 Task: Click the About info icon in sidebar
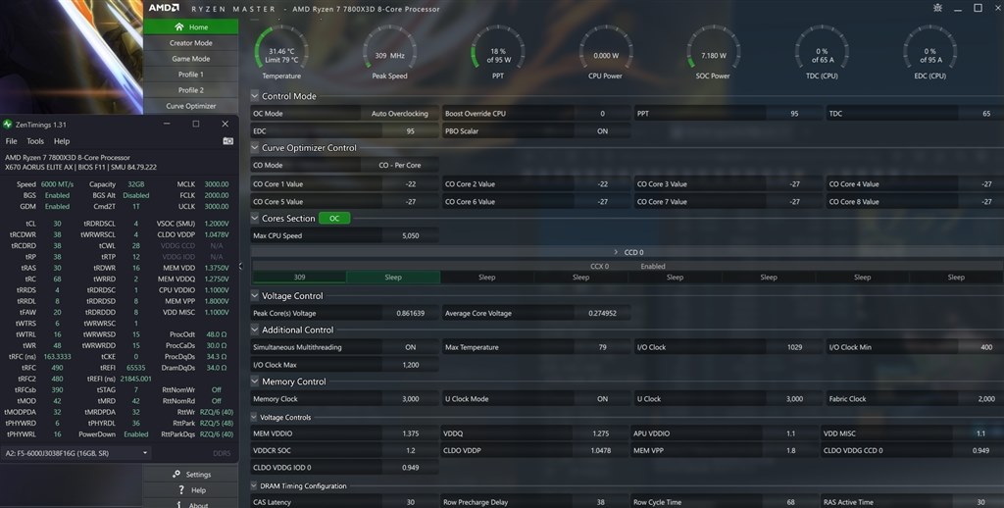point(178,504)
